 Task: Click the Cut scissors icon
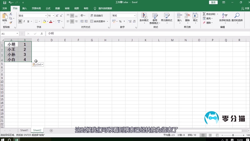click(11, 14)
